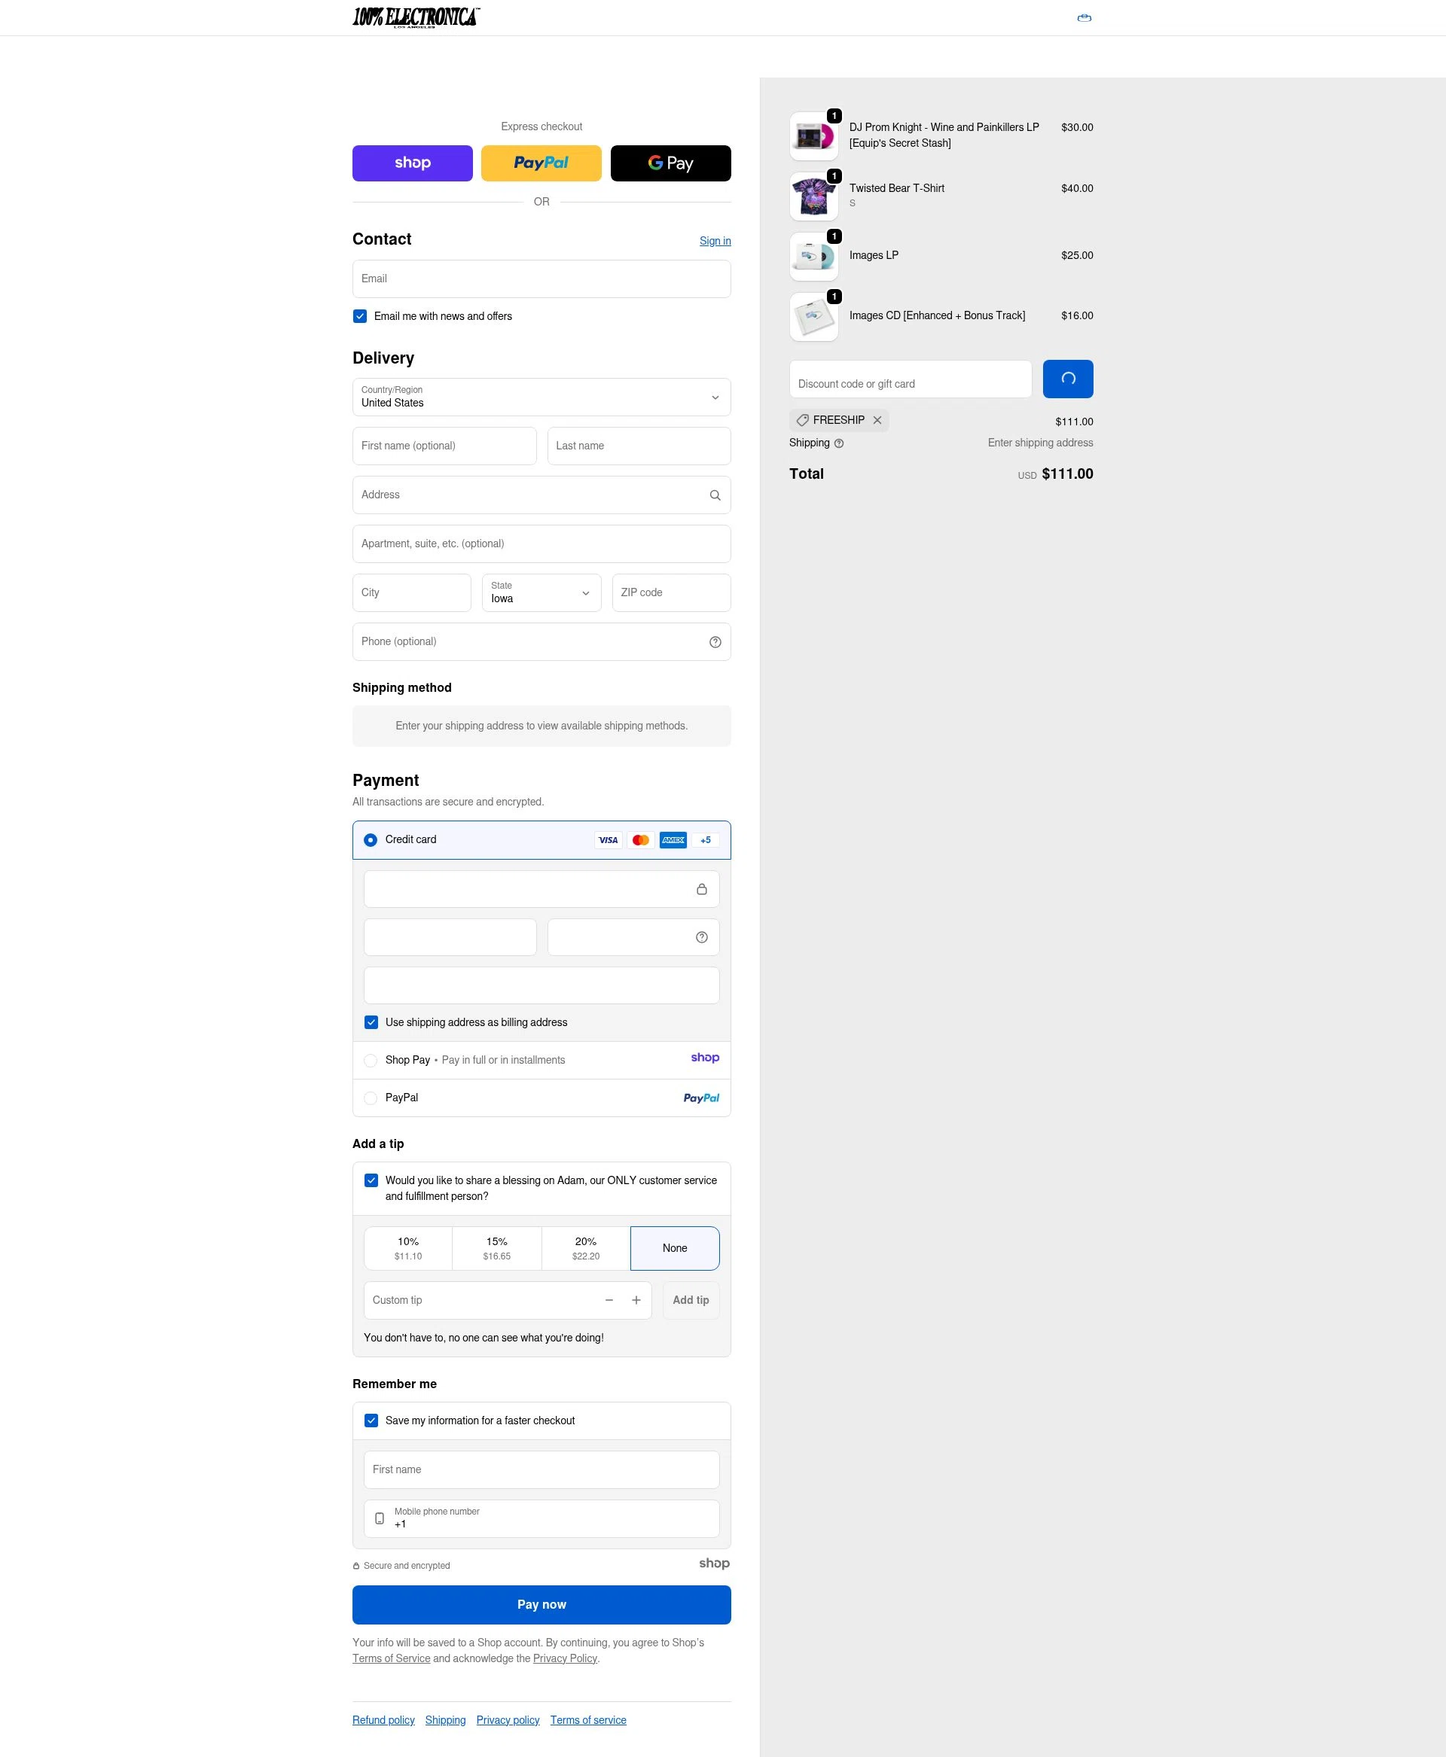Viewport: 1446px width, 1757px height.
Task: Click the security code help icon
Action: click(x=700, y=936)
